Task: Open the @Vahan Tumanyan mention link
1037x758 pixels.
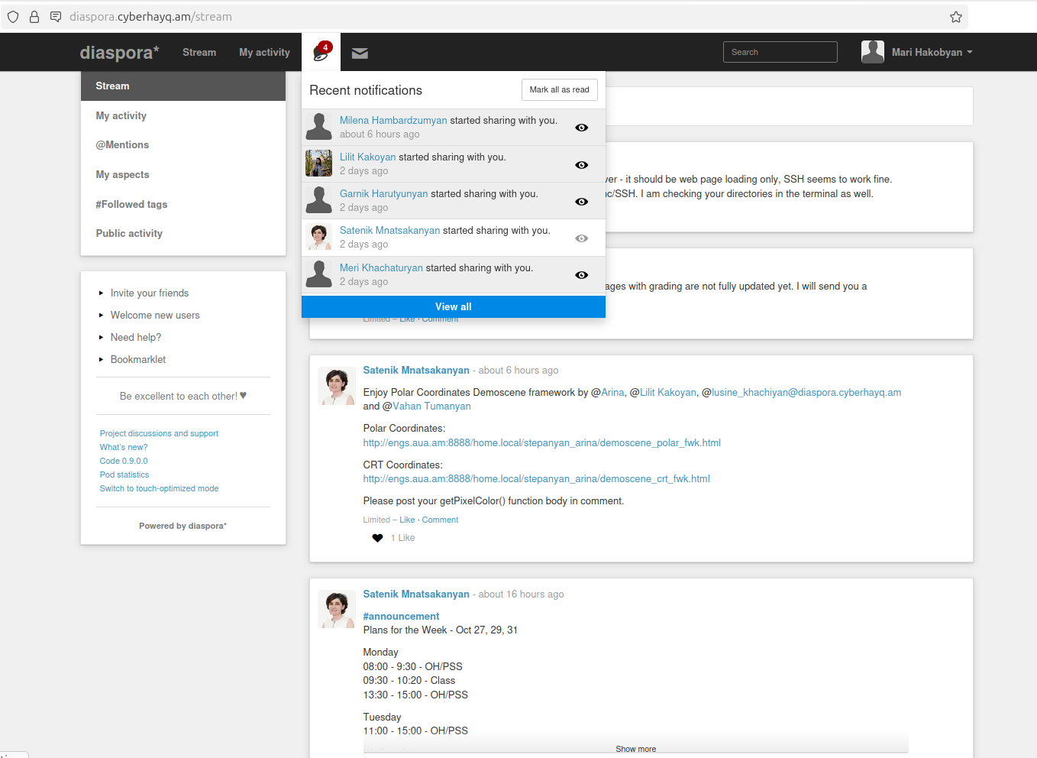Action: tap(432, 407)
